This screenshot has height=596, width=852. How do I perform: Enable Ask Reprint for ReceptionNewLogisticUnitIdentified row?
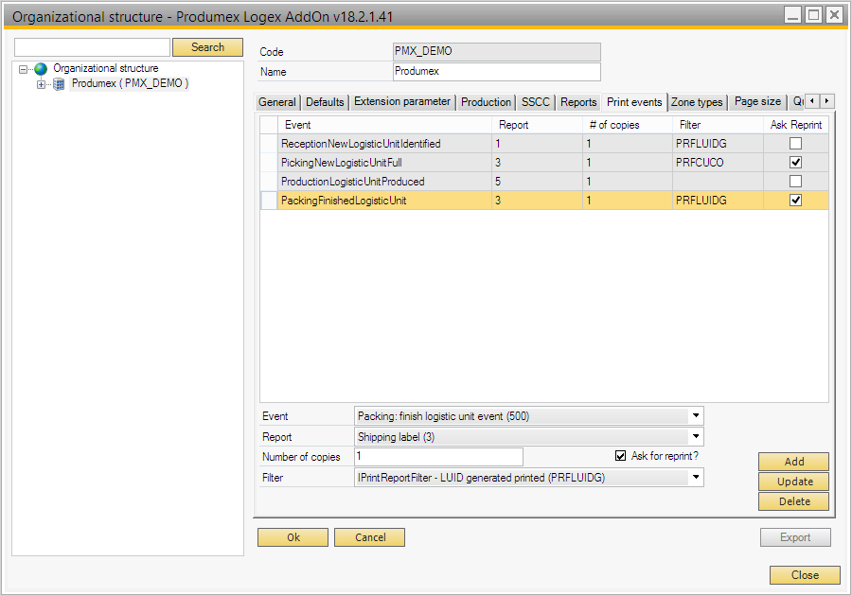click(795, 144)
